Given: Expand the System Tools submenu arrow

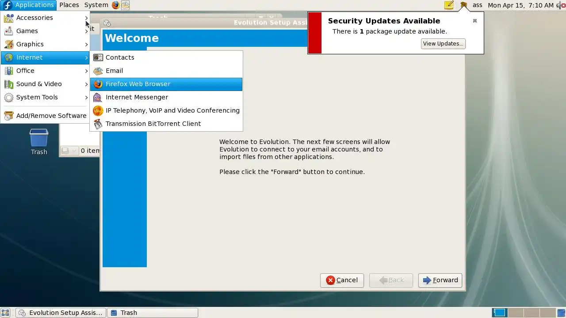Looking at the screenshot, I should [x=87, y=97].
